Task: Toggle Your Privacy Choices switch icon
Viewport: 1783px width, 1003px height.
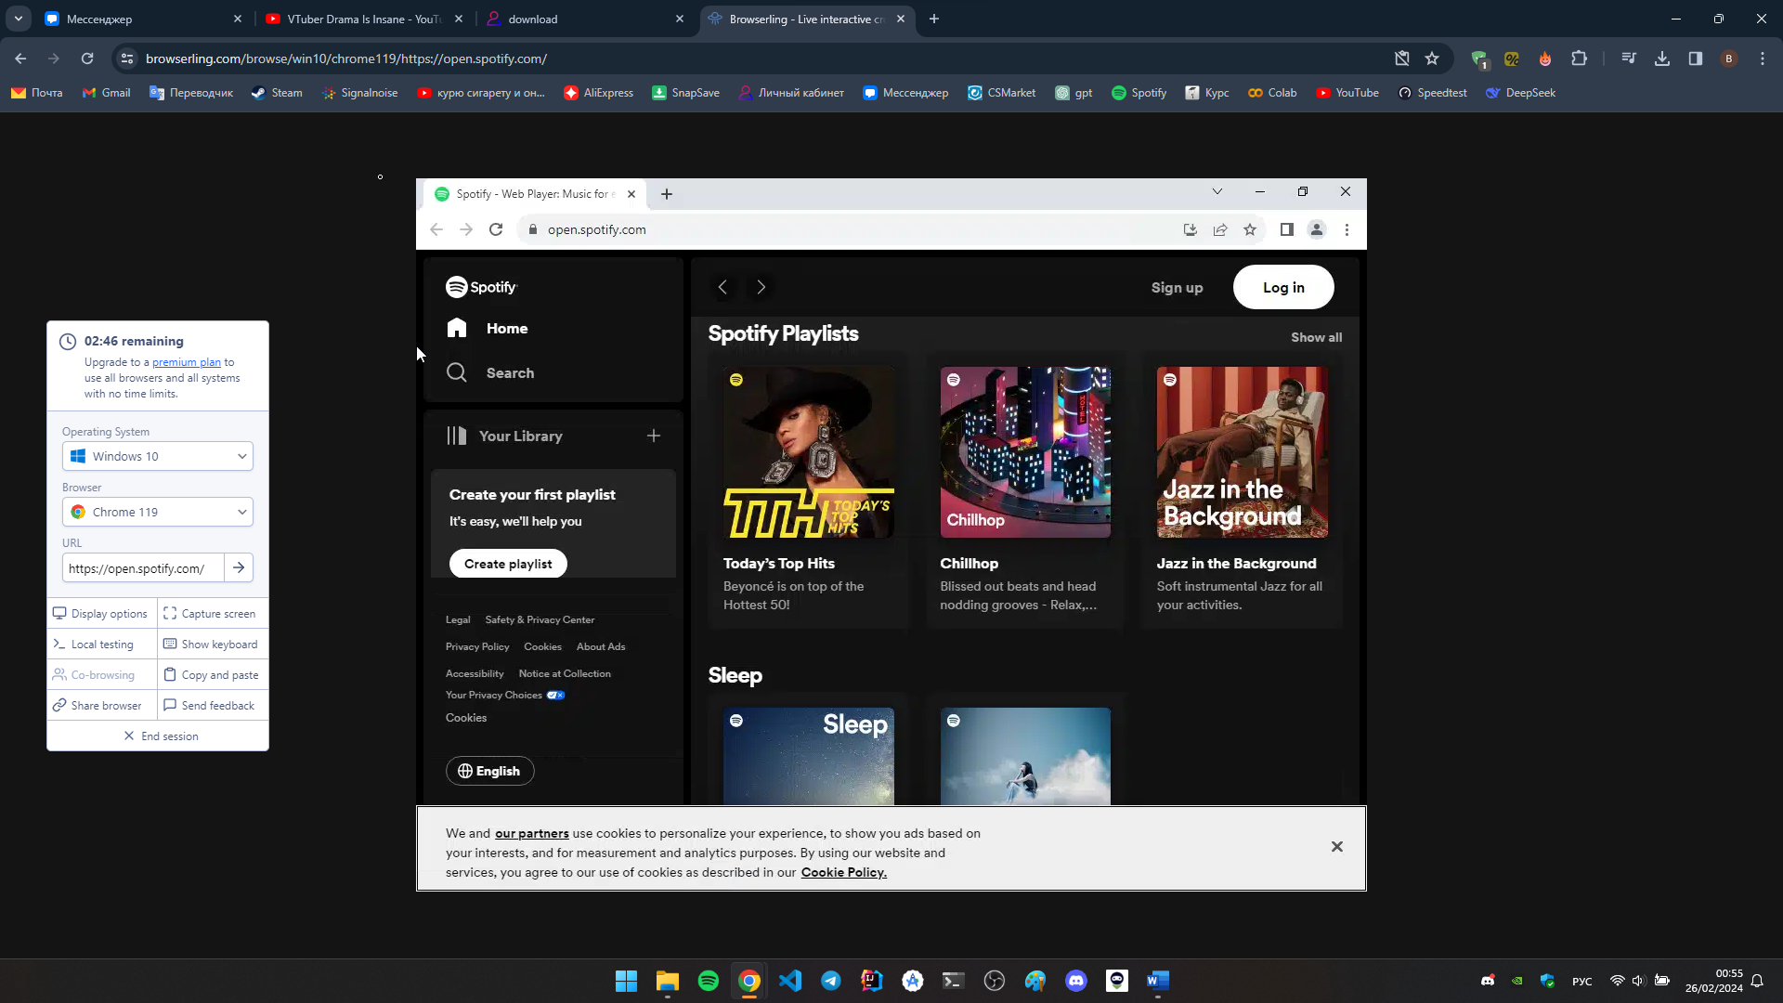Action: pos(555,695)
